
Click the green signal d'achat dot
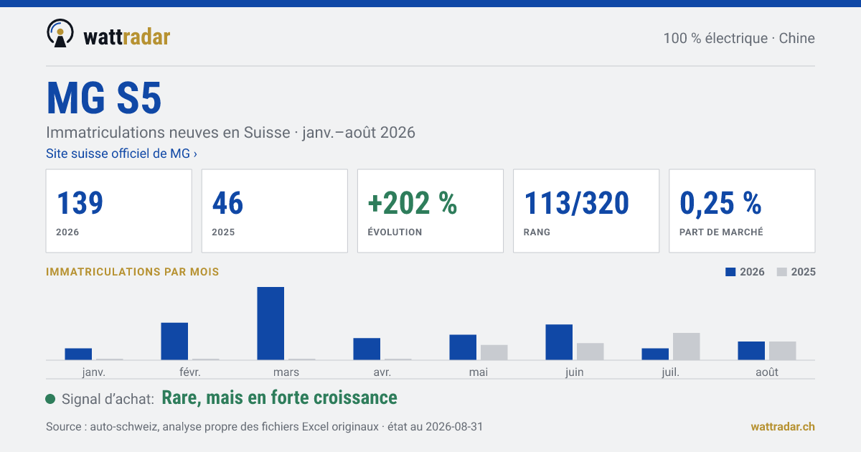[x=50, y=399]
